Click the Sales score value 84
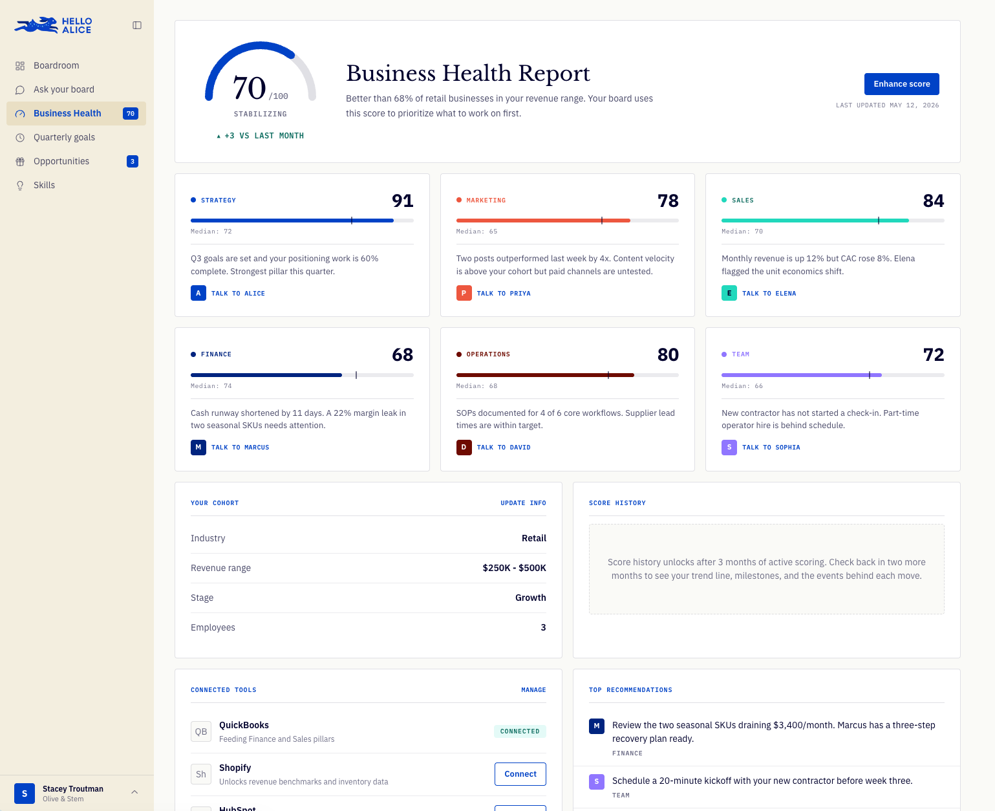The width and height of the screenshot is (995, 811). coord(933,200)
